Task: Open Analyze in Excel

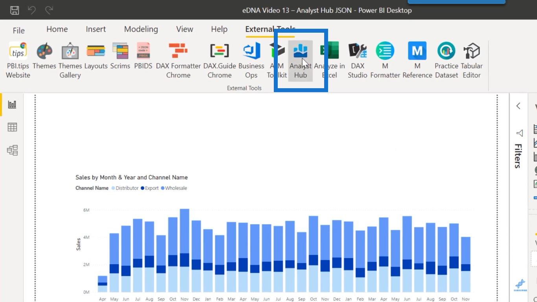Action: (x=329, y=60)
